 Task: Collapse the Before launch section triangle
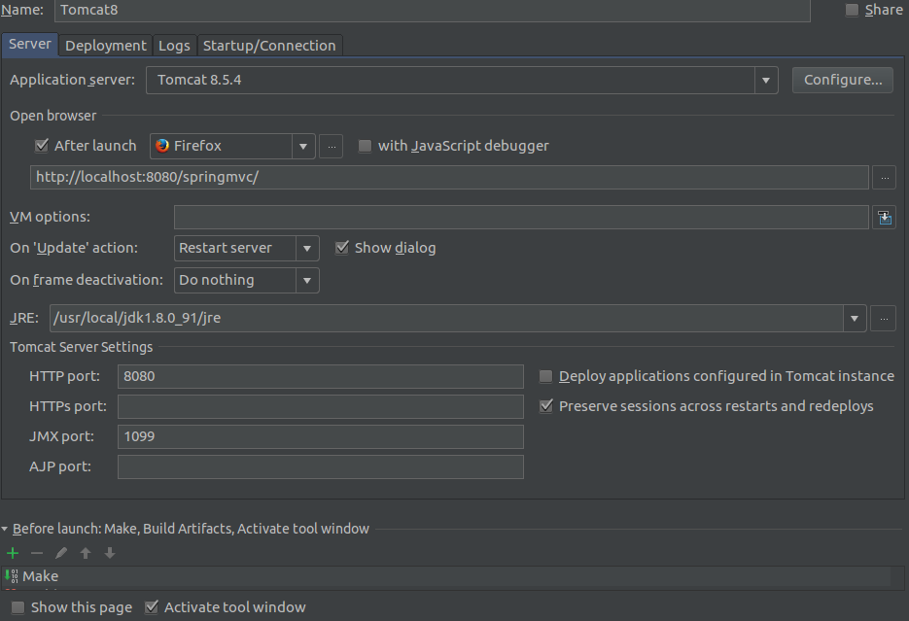coord(5,529)
